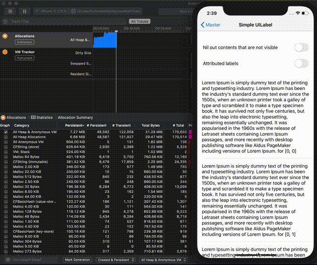Select the VM Tracker track title
This screenshot has height=265, width=317.
25,52
